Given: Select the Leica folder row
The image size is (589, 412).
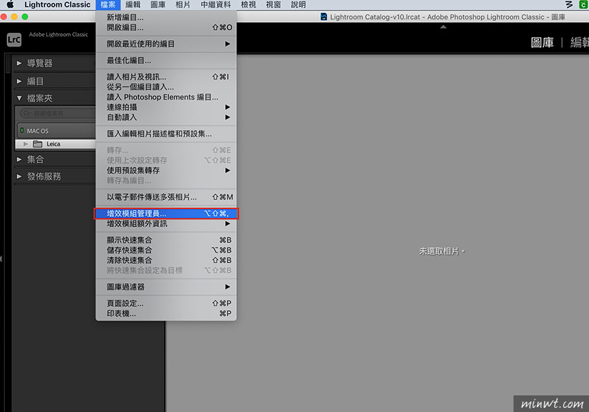Looking at the screenshot, I should (x=55, y=144).
